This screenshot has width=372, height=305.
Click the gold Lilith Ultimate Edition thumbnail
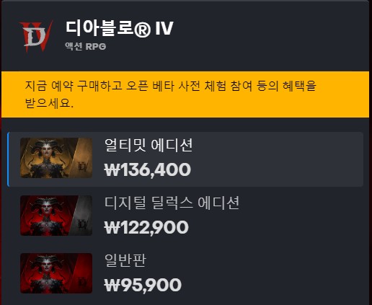coord(56,158)
